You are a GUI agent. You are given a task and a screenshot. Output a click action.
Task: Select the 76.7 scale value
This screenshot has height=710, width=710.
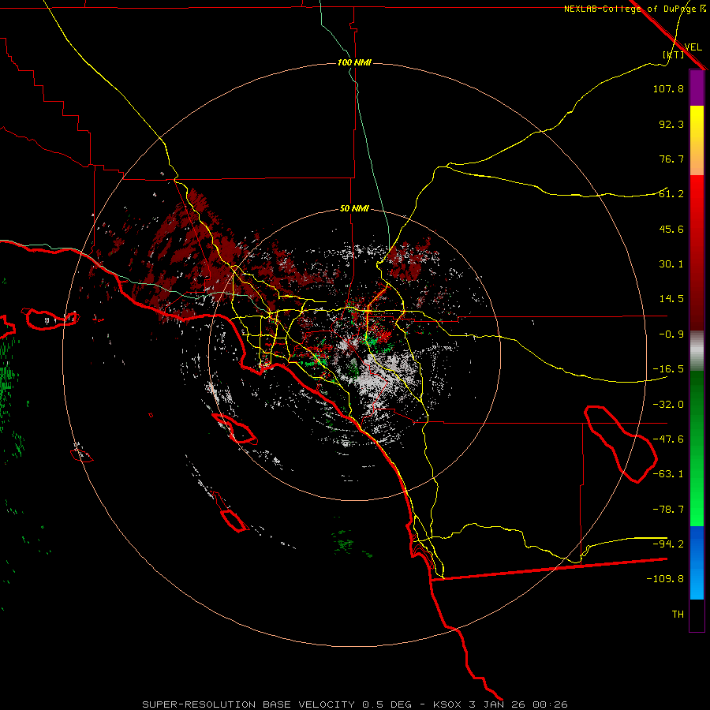671,159
